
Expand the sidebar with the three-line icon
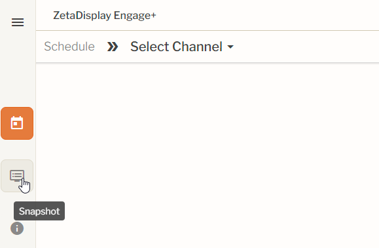(18, 22)
